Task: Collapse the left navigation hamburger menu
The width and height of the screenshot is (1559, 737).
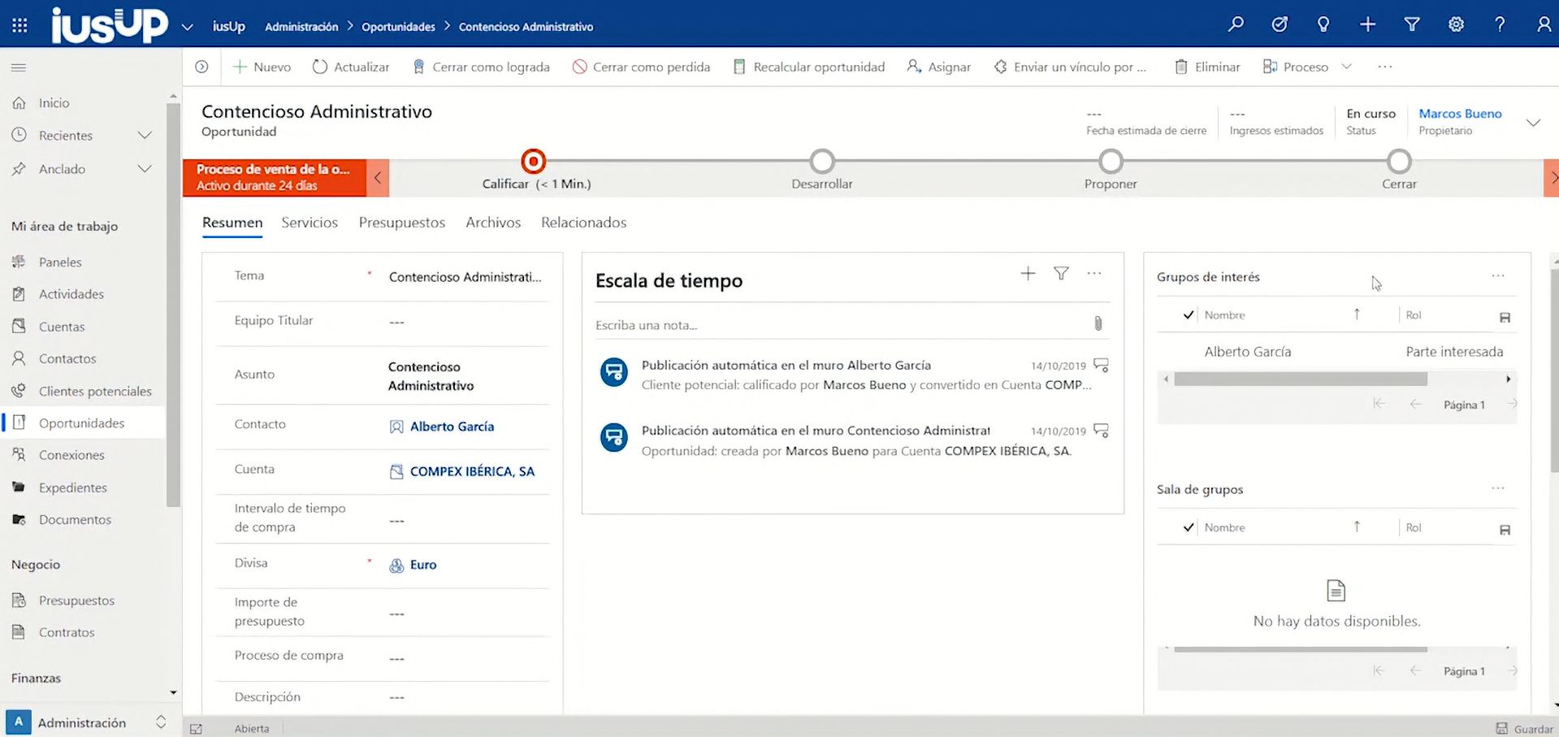Action: pyautogui.click(x=19, y=67)
